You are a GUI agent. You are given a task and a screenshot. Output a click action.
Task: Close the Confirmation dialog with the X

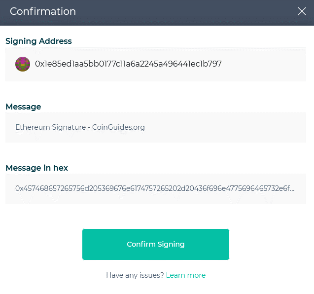pyautogui.click(x=302, y=11)
